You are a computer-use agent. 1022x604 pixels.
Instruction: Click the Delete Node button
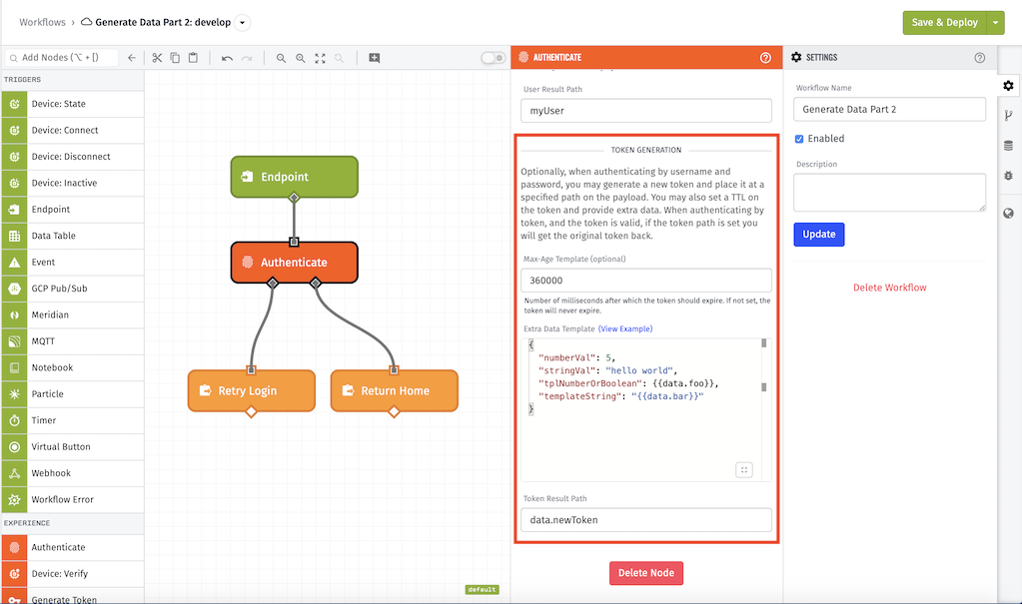pyautogui.click(x=646, y=573)
